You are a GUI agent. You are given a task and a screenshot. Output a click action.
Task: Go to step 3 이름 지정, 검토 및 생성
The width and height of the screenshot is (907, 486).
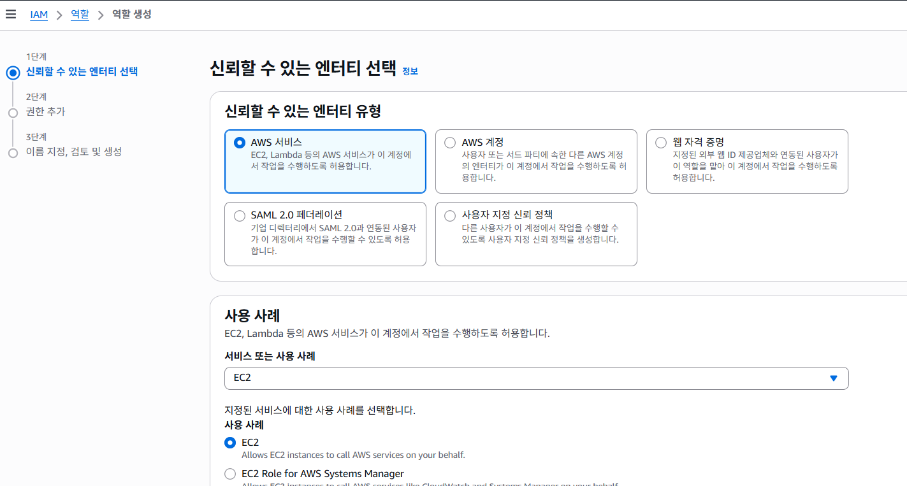(73, 152)
